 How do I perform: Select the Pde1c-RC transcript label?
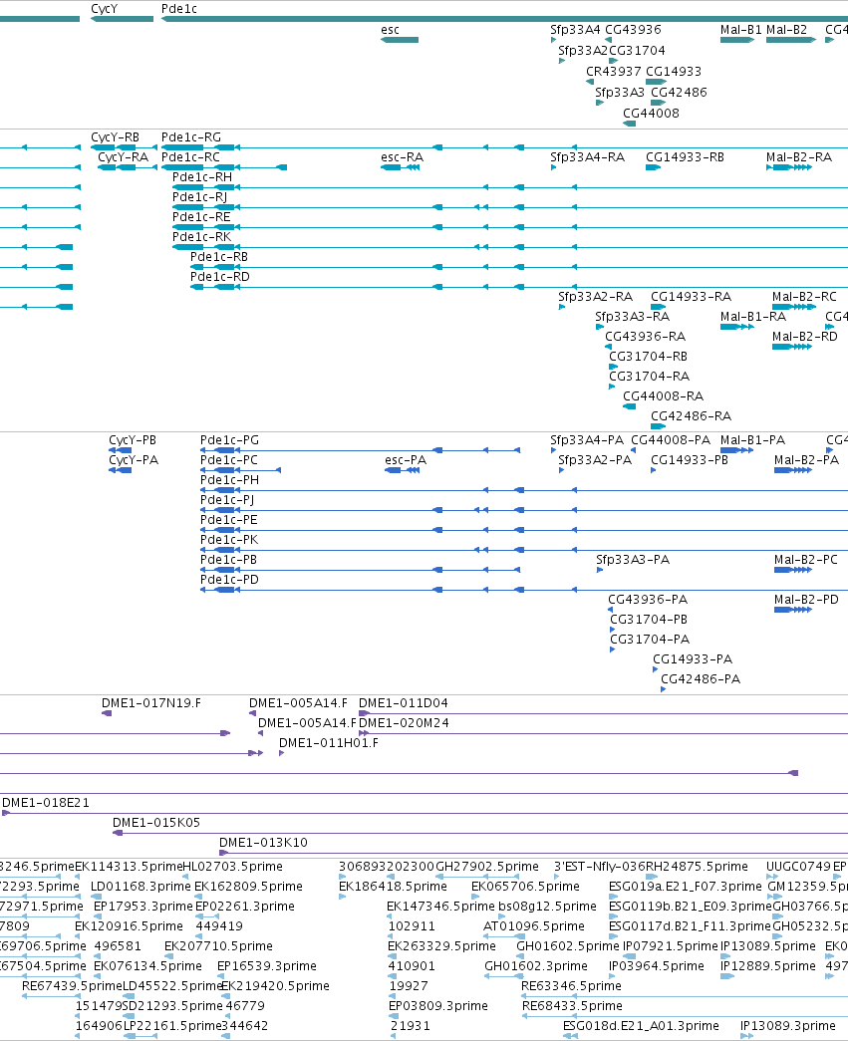pyautogui.click(x=190, y=156)
